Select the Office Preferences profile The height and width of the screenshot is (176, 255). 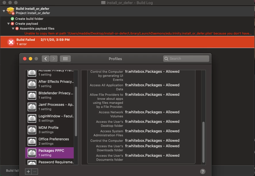[x=50, y=141]
